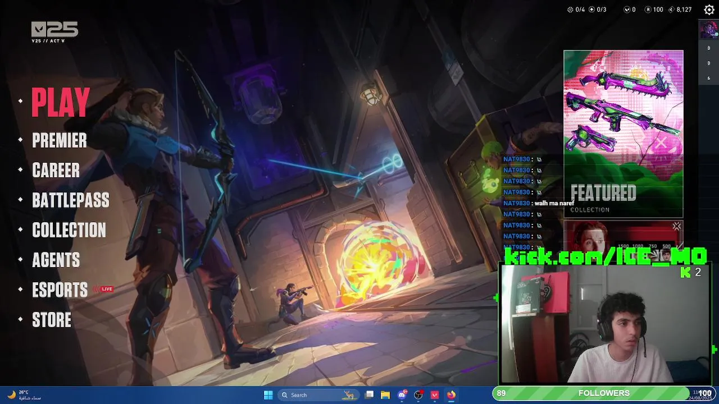Open the player avatar in social sidebar

(x=708, y=29)
